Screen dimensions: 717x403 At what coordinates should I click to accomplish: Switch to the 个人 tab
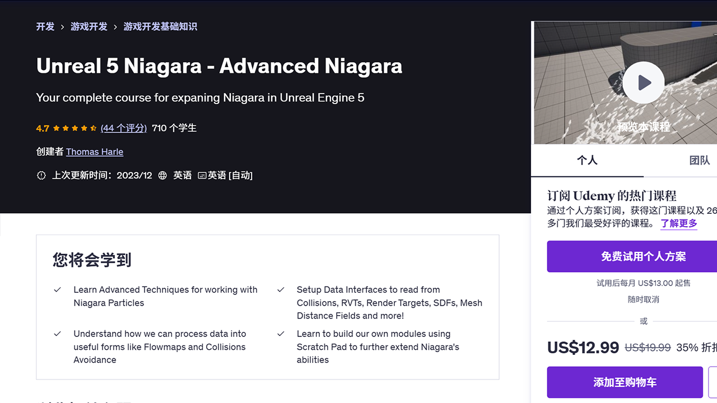pos(587,160)
